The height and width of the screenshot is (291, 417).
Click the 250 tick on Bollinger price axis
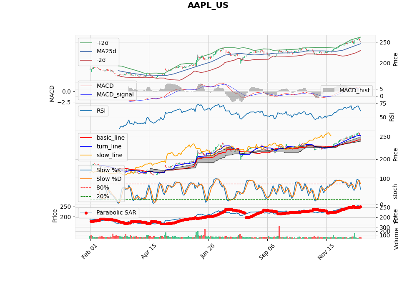pos(385,42)
